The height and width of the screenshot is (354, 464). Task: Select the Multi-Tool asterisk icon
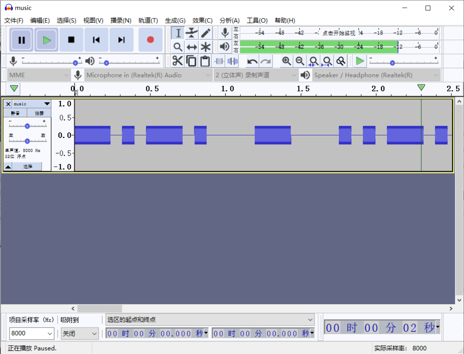tap(206, 47)
